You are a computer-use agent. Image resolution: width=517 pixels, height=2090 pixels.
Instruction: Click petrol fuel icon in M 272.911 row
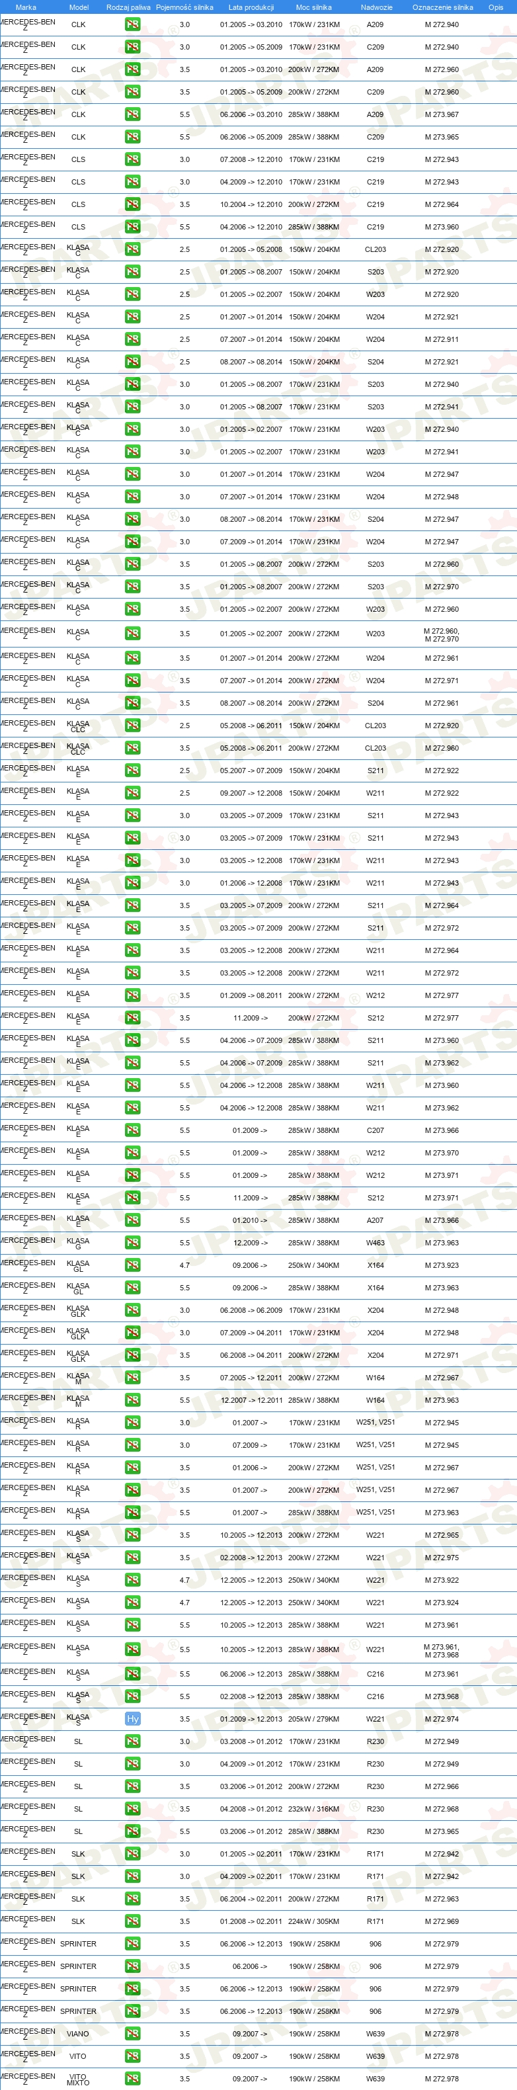pos(132,339)
